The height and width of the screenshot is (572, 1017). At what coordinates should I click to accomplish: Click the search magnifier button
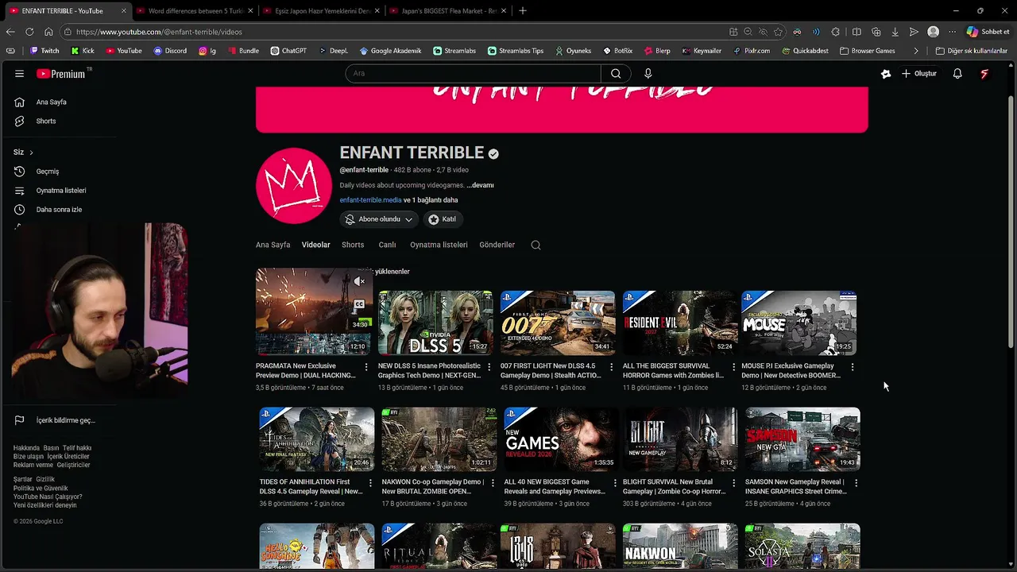coord(616,73)
